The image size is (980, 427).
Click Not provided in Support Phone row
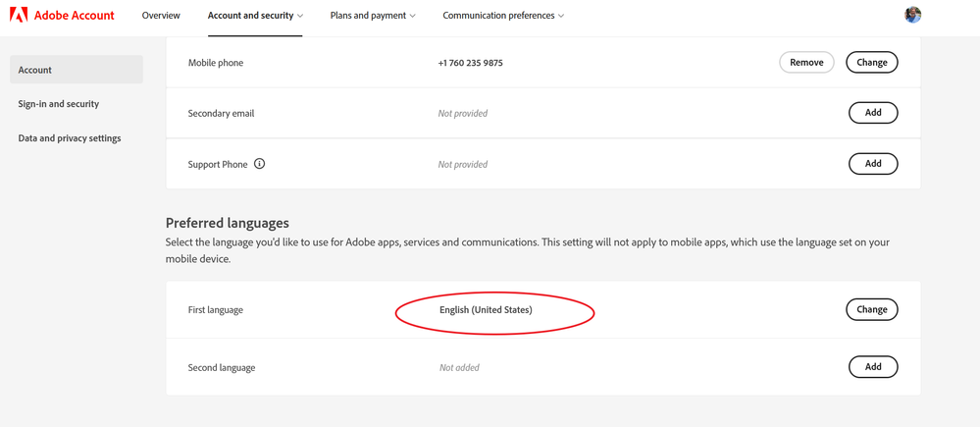pos(462,165)
